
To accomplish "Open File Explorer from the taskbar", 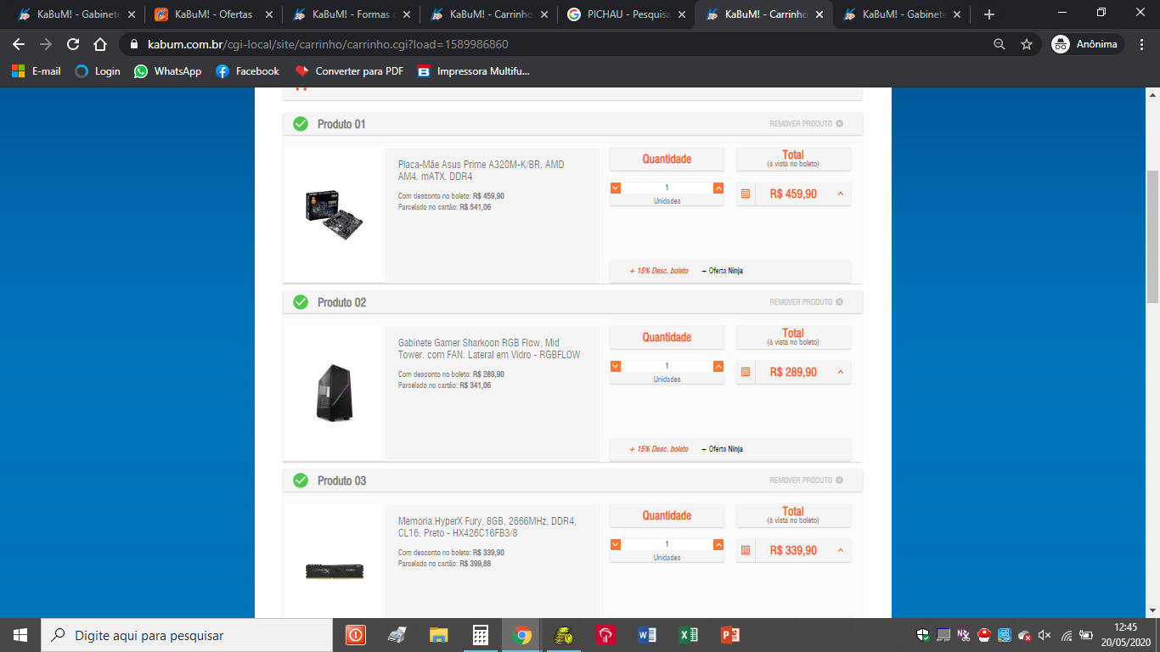I will tap(438, 635).
